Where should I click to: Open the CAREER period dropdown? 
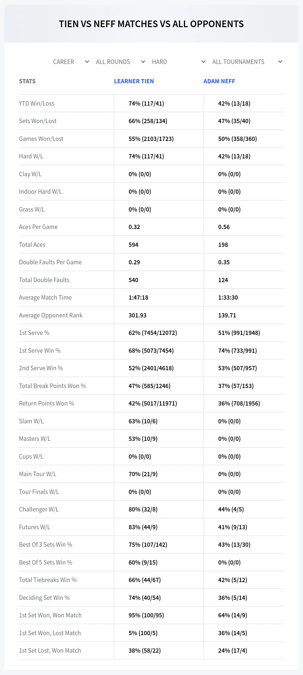(70, 62)
